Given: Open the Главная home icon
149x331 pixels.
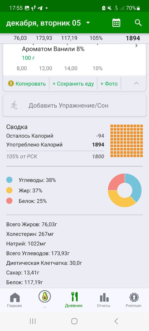Looking at the screenshot, I should [14, 297].
